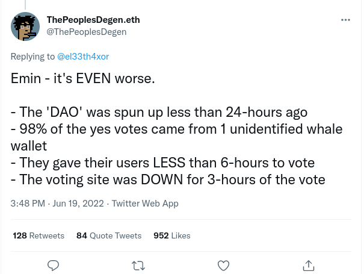This screenshot has height=274, width=364.
Task: Like the tweet with the heart icon
Action: (x=223, y=264)
